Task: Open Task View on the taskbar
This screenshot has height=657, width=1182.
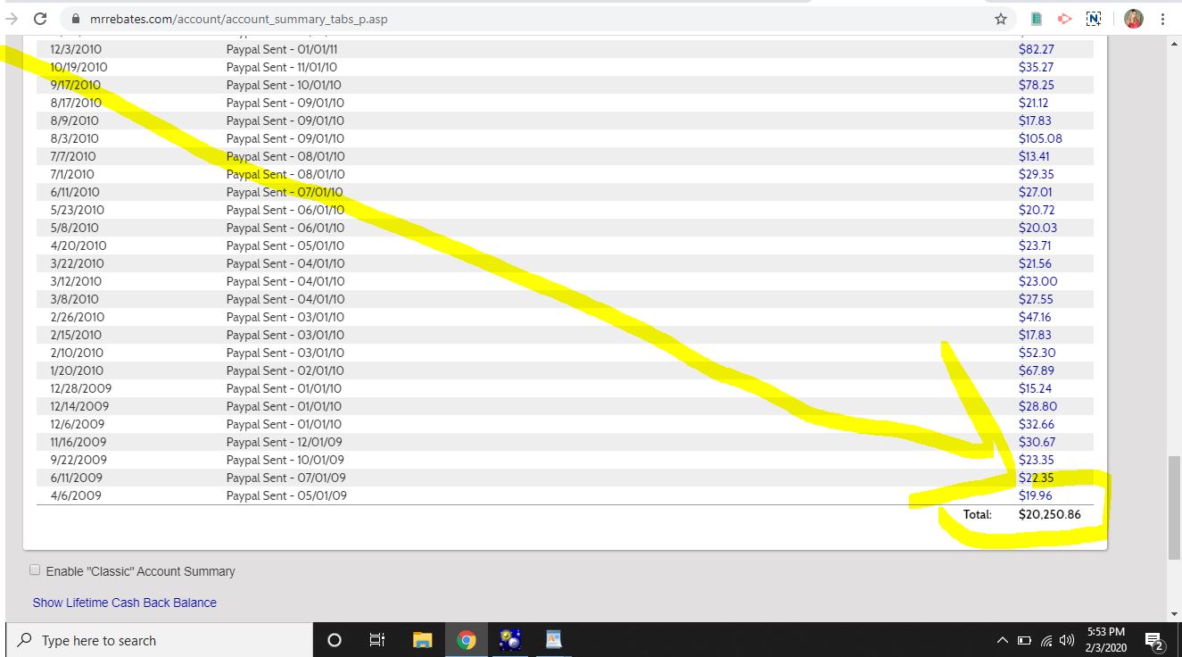Action: point(377,640)
